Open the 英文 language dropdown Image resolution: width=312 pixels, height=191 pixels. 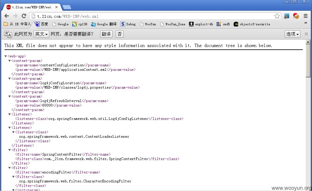click(x=41, y=34)
